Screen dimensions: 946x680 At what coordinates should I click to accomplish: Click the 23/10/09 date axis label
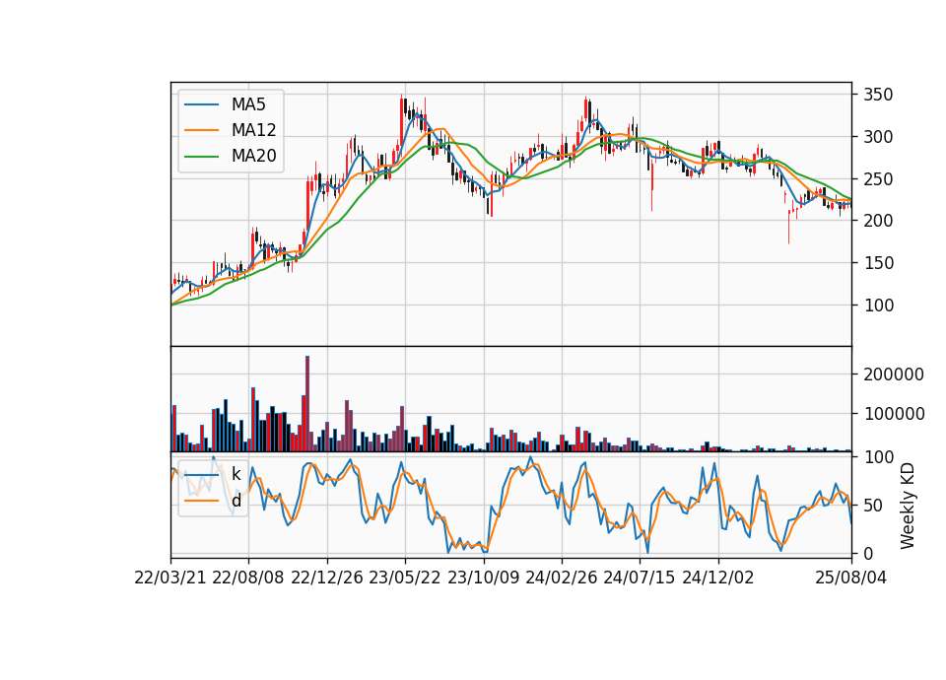[x=483, y=578]
